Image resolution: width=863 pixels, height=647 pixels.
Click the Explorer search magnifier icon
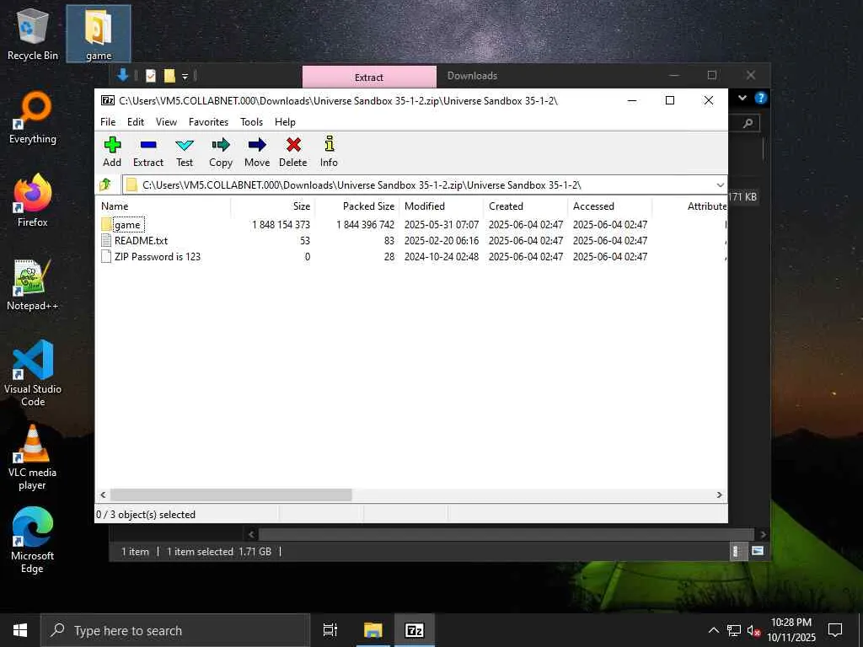[748, 123]
